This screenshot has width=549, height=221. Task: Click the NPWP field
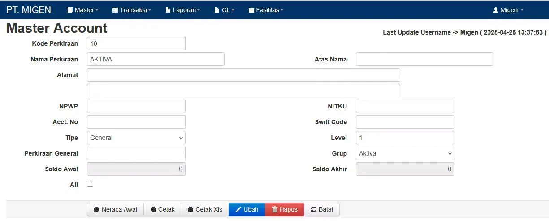click(136, 106)
